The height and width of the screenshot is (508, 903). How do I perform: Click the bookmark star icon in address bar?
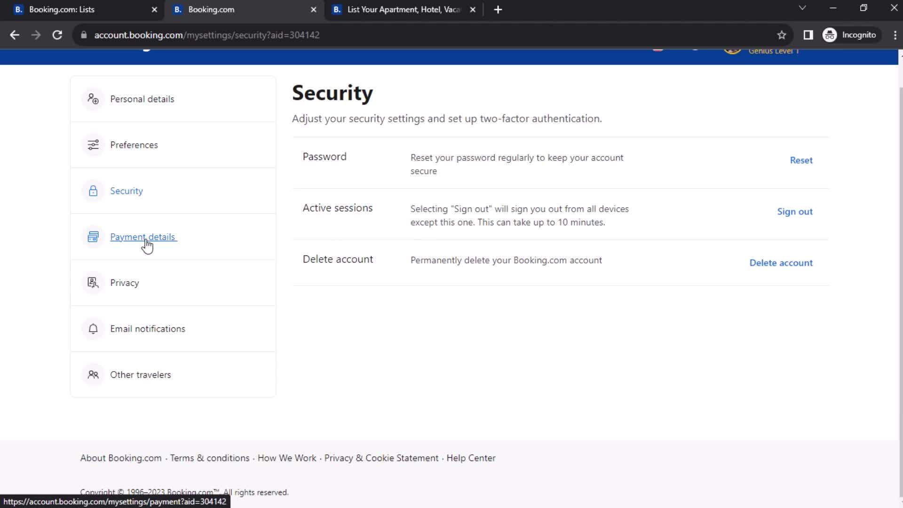tap(782, 35)
